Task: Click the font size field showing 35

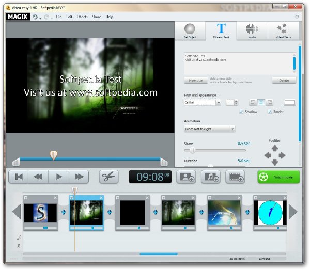Action: click(x=230, y=102)
